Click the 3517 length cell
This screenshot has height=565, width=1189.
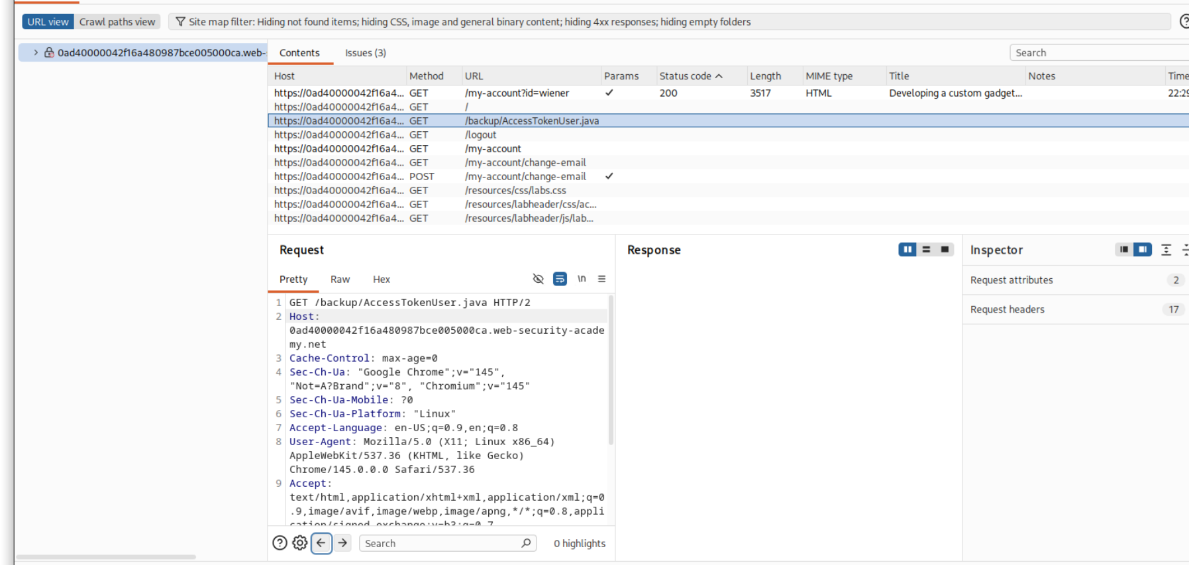click(x=760, y=93)
